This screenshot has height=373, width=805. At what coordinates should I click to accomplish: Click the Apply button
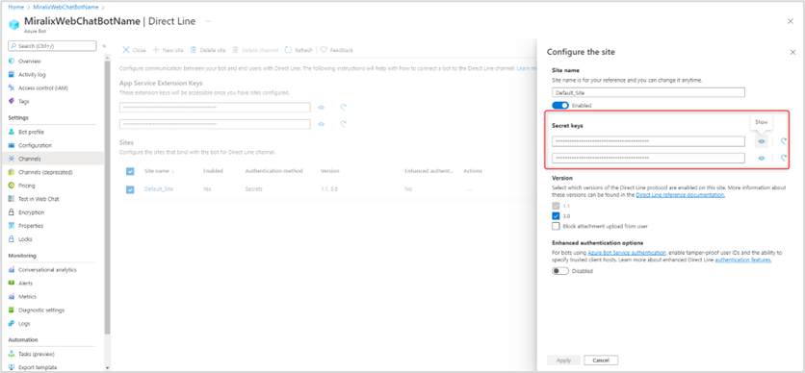tap(563, 361)
